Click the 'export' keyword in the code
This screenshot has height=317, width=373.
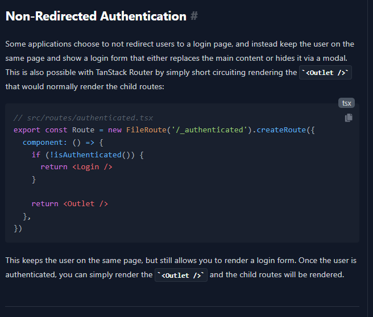[x=27, y=130]
